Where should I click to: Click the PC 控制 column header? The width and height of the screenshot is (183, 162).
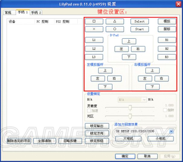pos(45,21)
